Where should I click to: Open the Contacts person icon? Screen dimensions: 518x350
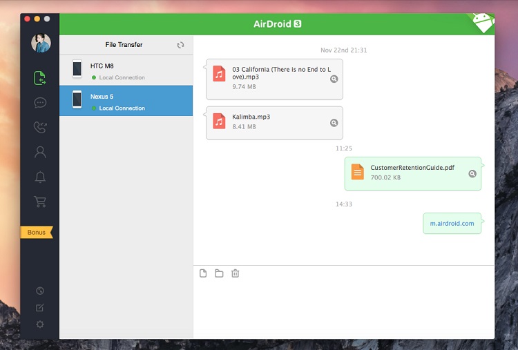(40, 152)
